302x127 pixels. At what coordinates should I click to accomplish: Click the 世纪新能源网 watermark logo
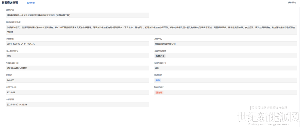pyautogui.click(x=268, y=118)
